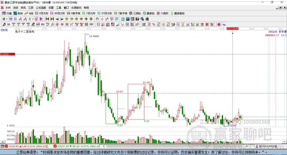Open the 文件 menu

(8, 8)
